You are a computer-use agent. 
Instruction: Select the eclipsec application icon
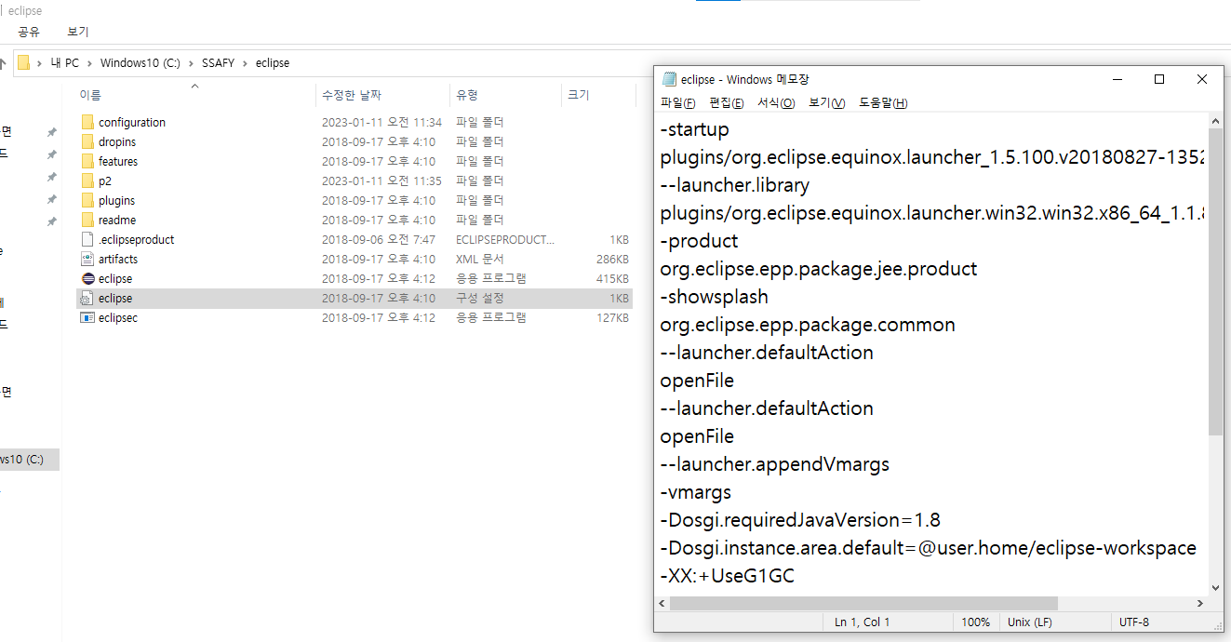pos(87,317)
